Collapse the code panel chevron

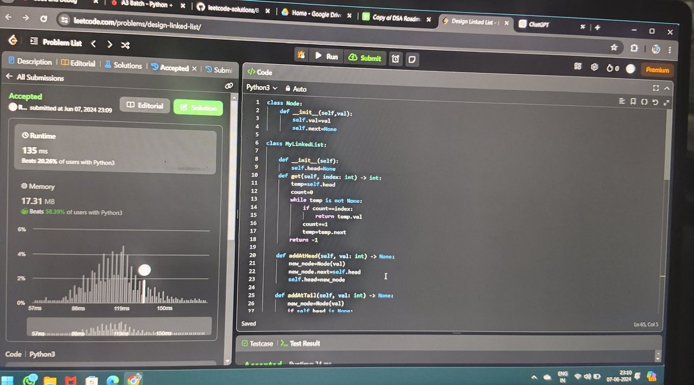tap(667, 88)
